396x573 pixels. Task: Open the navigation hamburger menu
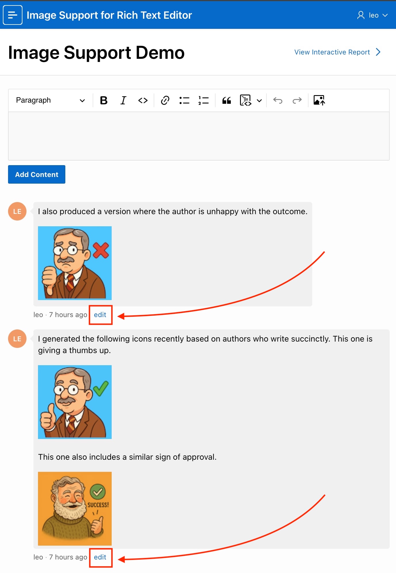[13, 15]
